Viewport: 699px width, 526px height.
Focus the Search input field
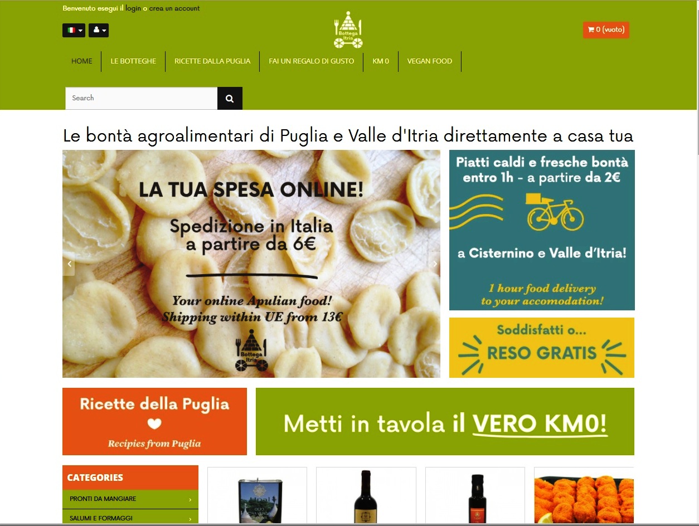pyautogui.click(x=142, y=99)
